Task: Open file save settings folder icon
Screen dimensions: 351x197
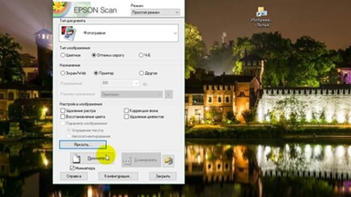Action: 168,160
